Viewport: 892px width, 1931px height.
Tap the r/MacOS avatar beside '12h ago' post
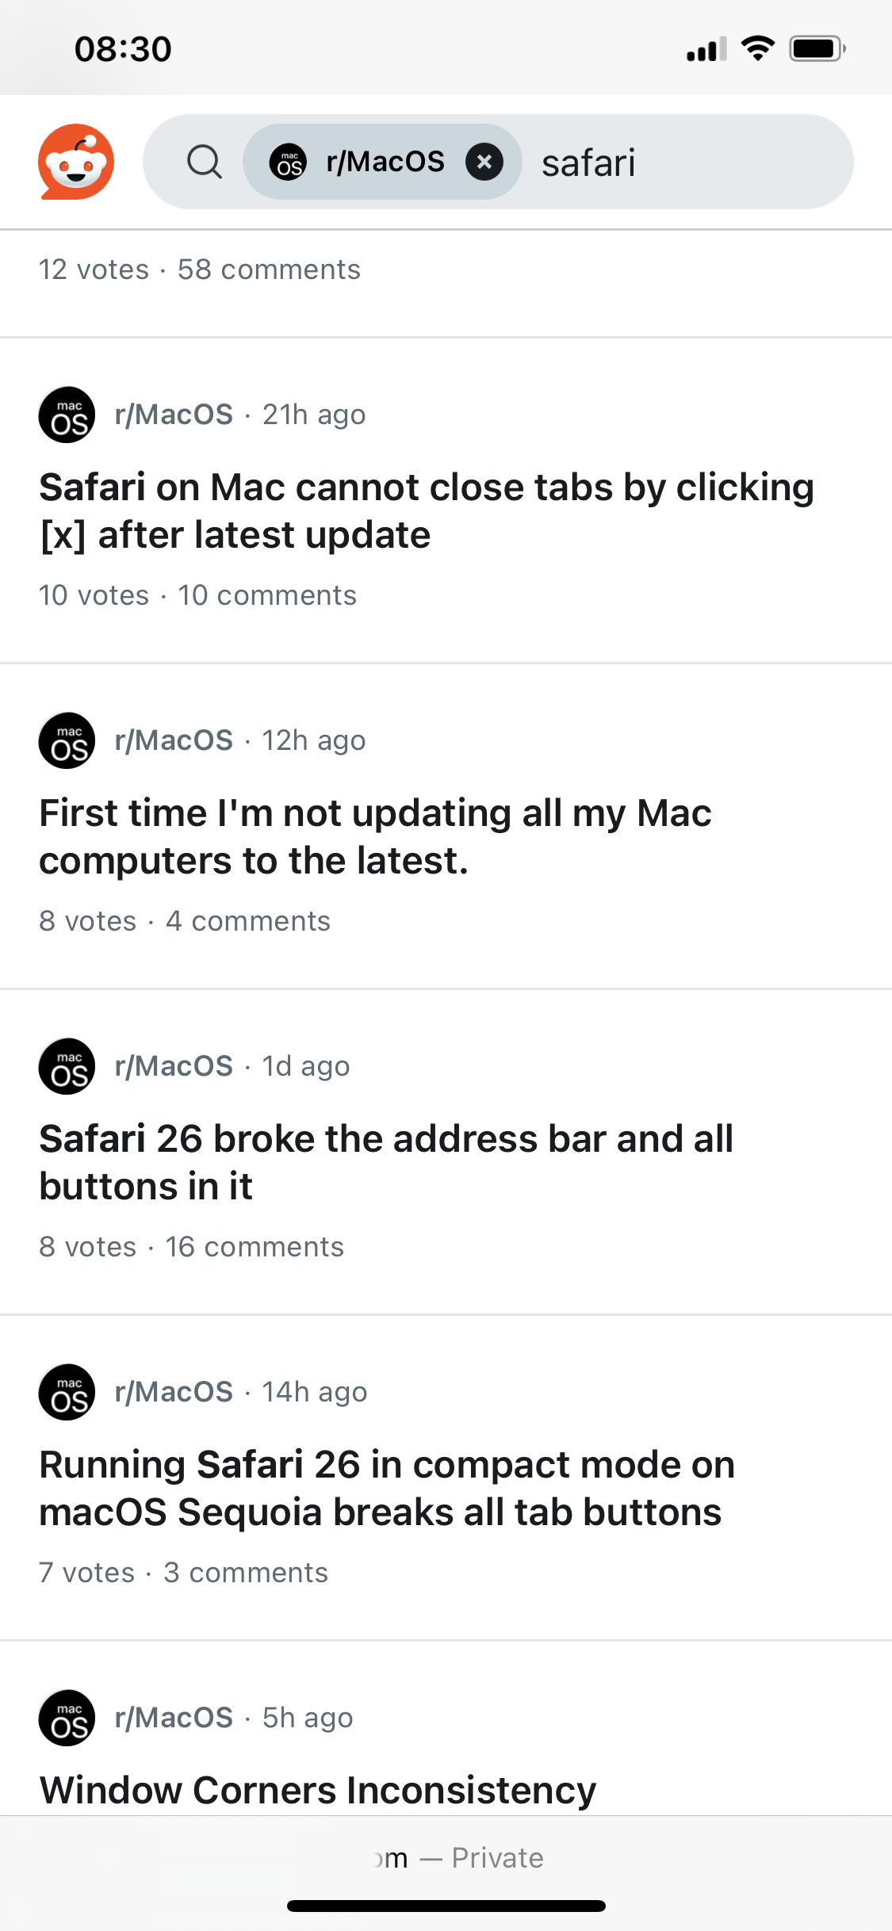tap(67, 740)
